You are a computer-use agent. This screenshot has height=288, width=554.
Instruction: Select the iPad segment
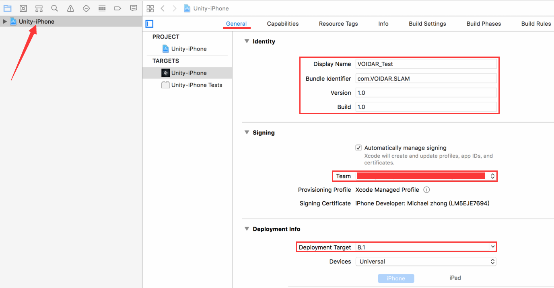click(x=455, y=278)
